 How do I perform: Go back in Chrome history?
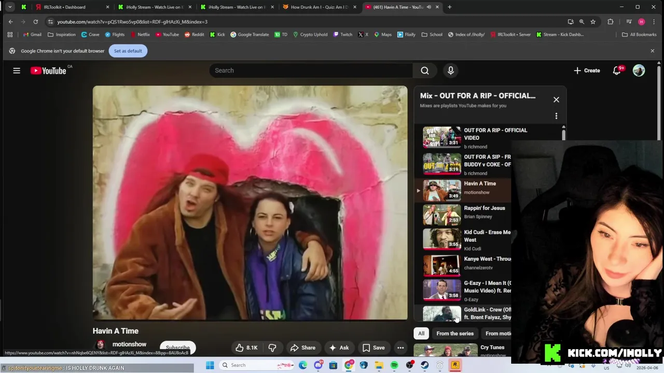click(11, 22)
